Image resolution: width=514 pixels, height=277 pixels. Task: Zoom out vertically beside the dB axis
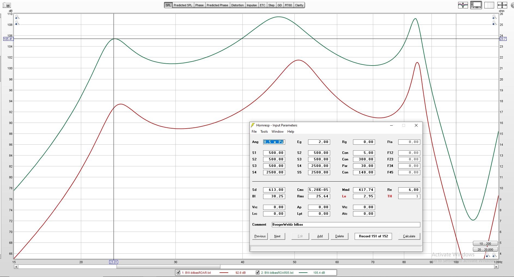click(17, 23)
